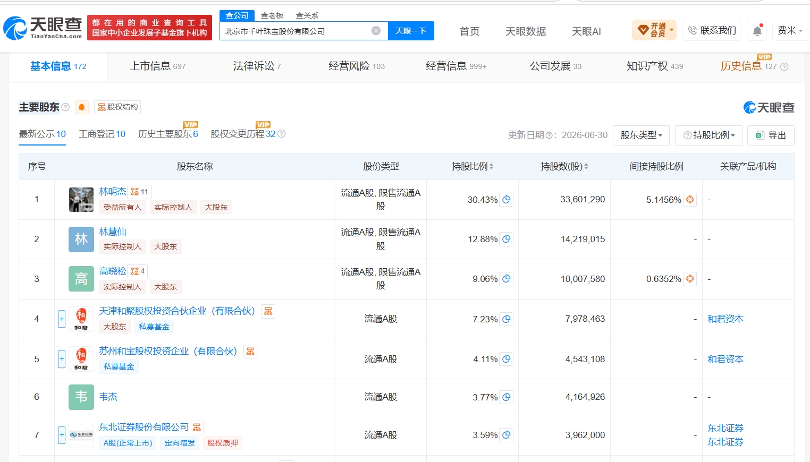Switch to the 上市信息 tab

158,66
